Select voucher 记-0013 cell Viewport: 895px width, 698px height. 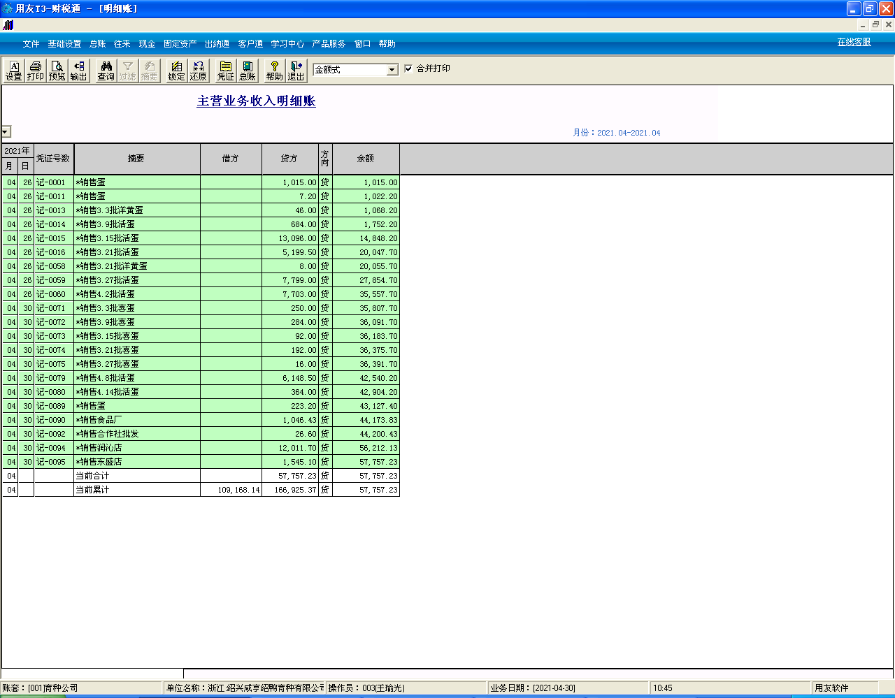54,210
